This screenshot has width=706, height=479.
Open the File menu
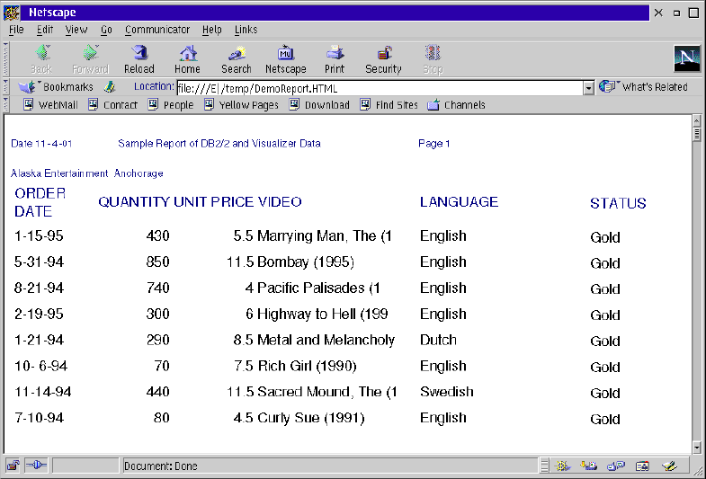(x=16, y=30)
